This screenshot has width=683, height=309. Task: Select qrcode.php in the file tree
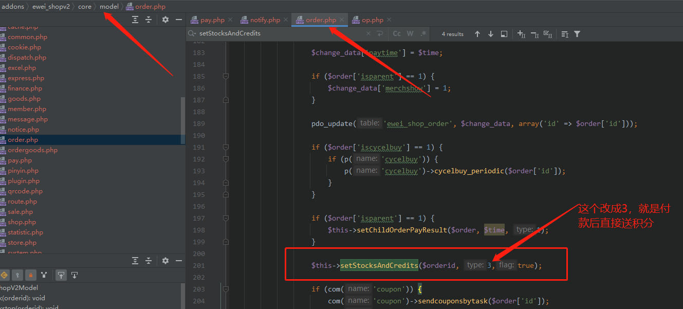(25, 191)
